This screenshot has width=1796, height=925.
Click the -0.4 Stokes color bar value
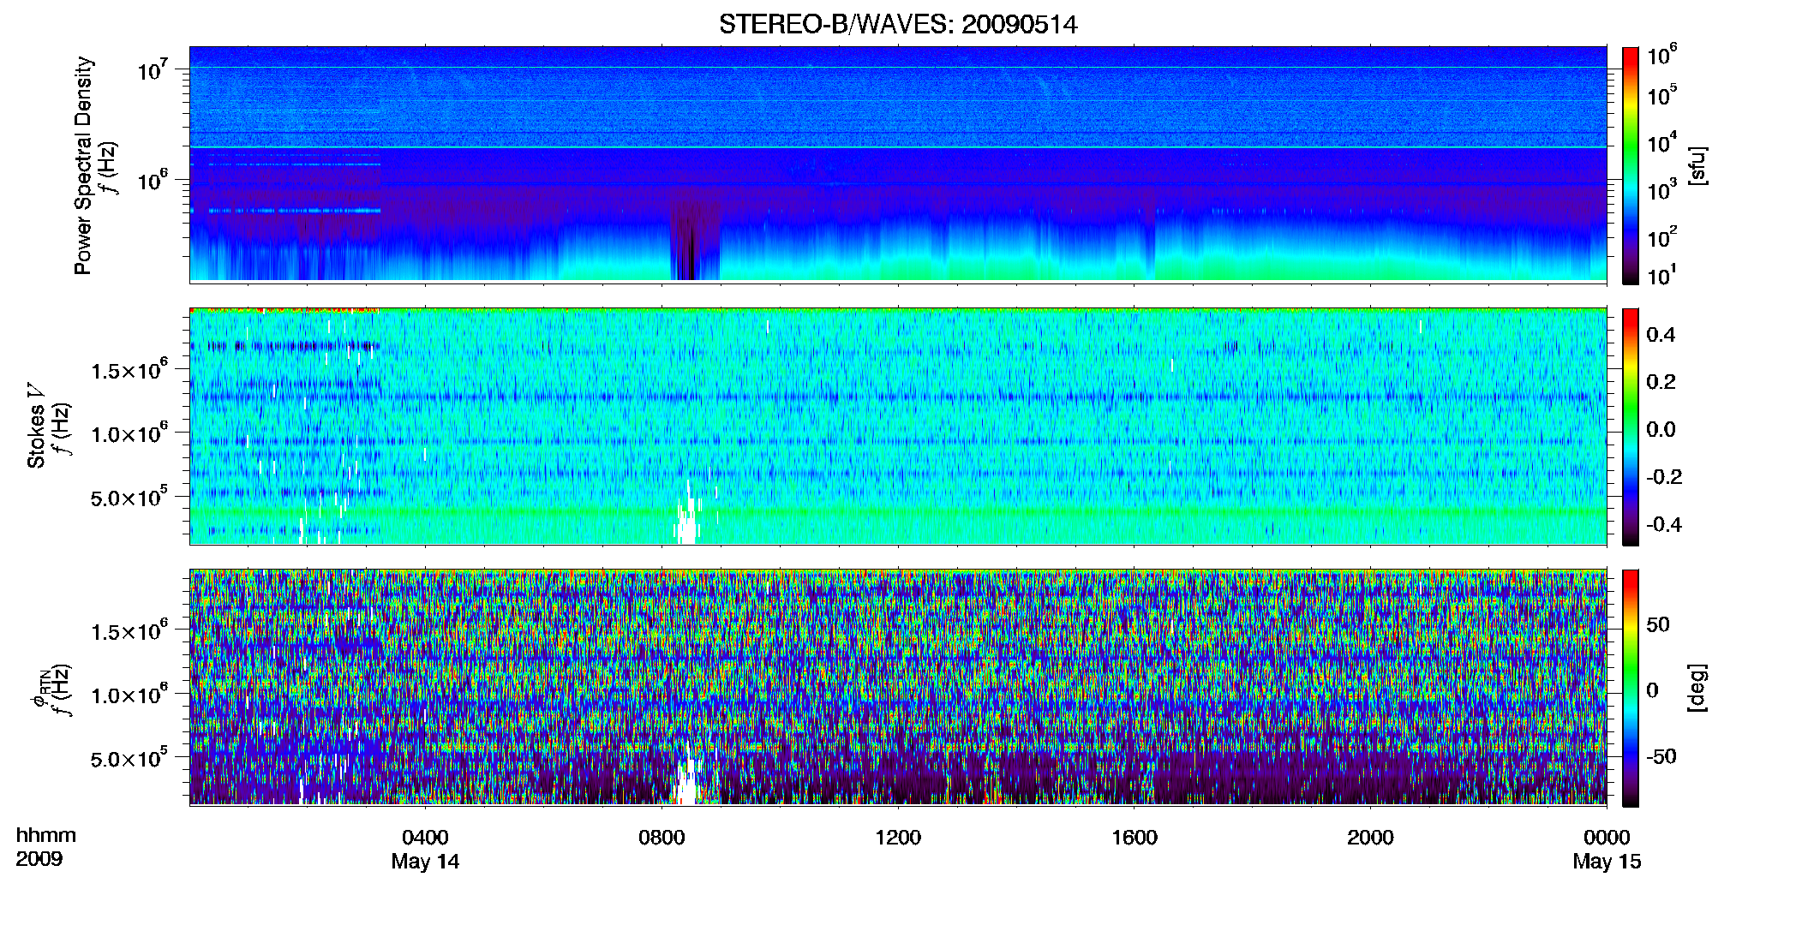(x=1664, y=525)
